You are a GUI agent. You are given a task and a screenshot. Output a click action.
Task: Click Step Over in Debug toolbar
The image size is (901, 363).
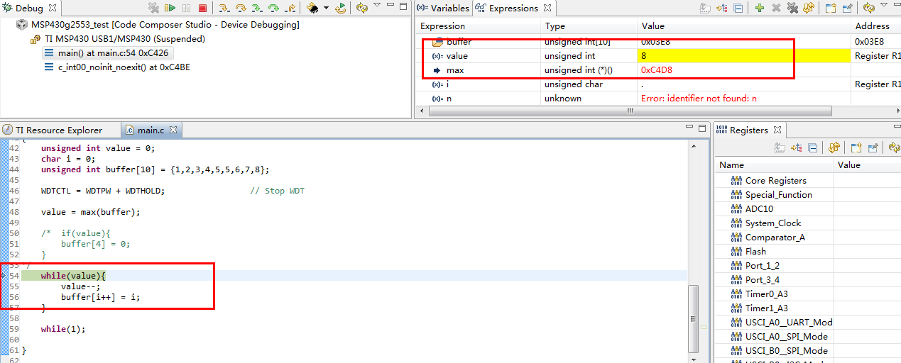pyautogui.click(x=241, y=8)
